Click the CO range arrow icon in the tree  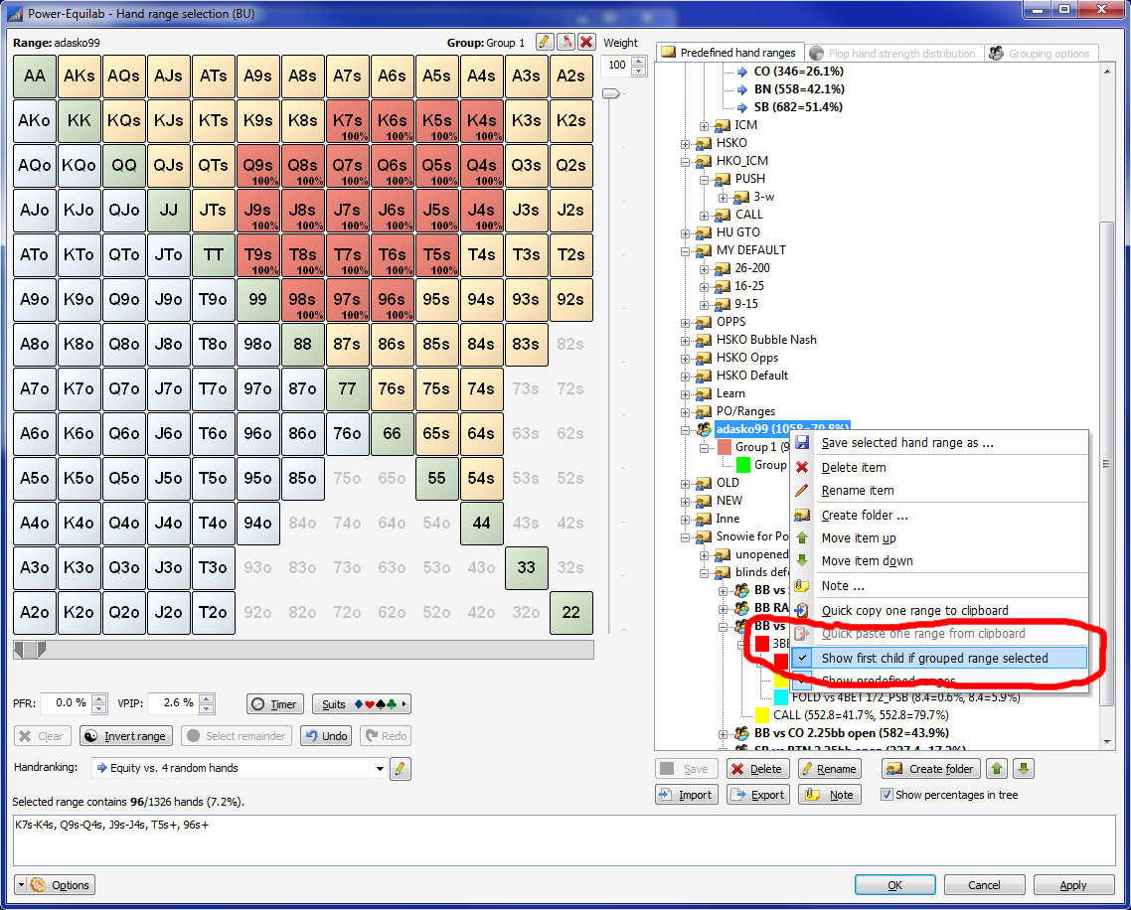pyautogui.click(x=742, y=72)
